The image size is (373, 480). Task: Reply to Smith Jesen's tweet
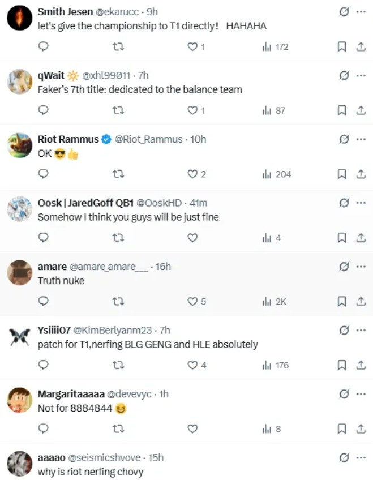point(43,46)
